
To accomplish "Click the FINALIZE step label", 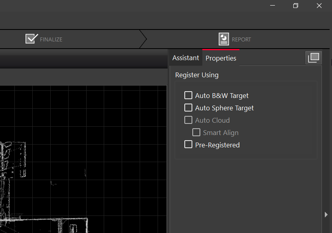I will [51, 39].
